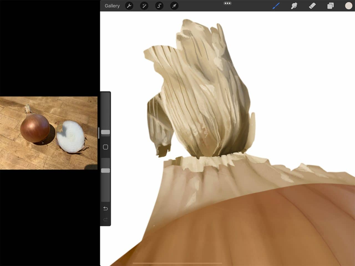Undo the last brush stroke
The height and width of the screenshot is (266, 355).
click(105, 208)
